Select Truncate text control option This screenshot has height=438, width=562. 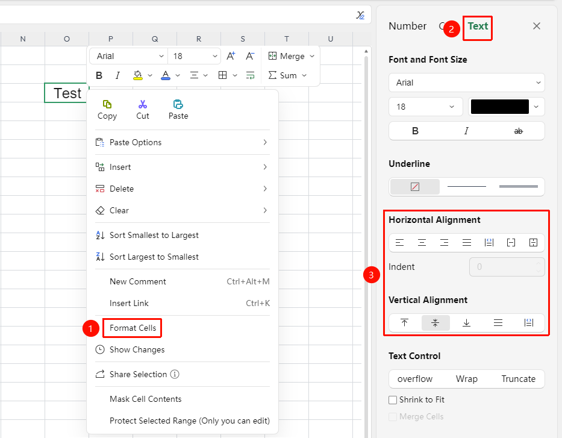click(x=518, y=379)
